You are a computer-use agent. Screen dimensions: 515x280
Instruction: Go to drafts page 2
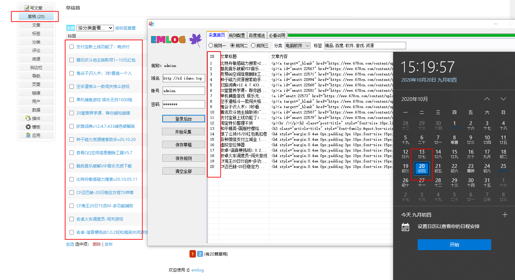(x=200, y=254)
